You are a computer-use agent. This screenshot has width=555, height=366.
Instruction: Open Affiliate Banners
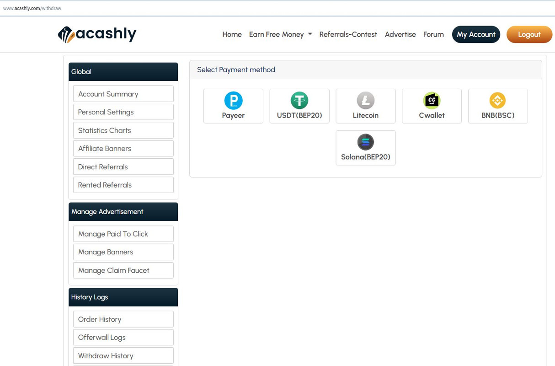click(x=123, y=148)
